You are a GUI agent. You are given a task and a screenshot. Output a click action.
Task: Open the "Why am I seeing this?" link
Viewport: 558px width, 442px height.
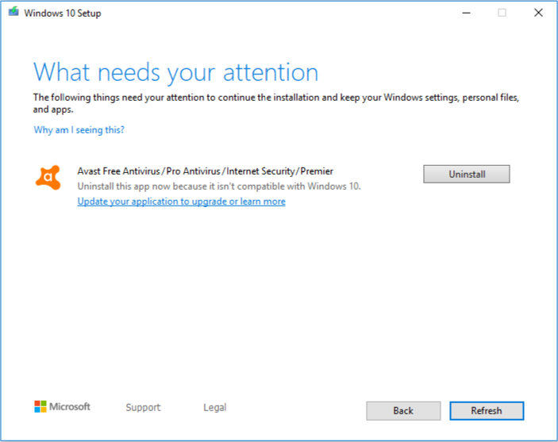[x=79, y=129]
